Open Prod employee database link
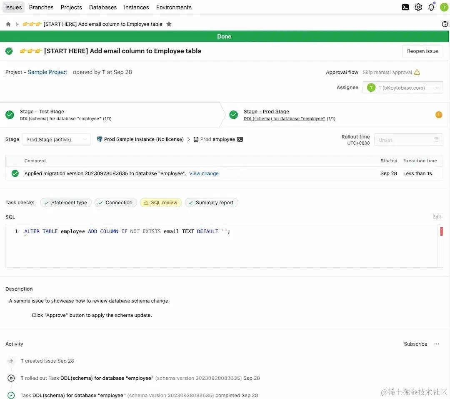 click(217, 139)
